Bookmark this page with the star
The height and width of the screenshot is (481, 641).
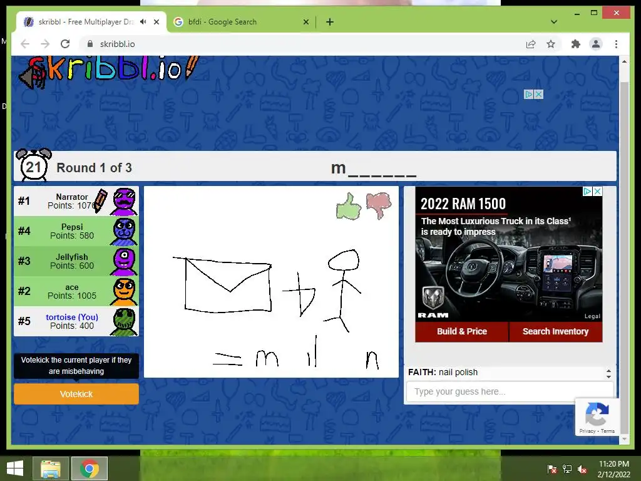(x=551, y=44)
